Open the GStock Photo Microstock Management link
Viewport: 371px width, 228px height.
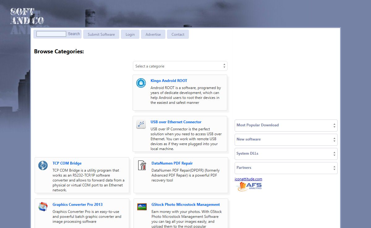tap(185, 205)
